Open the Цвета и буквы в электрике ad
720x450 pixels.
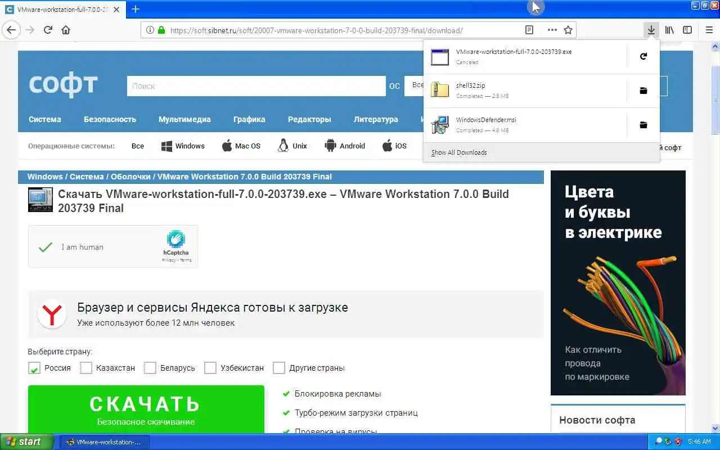(x=618, y=283)
